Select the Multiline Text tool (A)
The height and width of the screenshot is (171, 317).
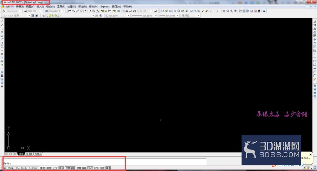(x=2, y=86)
